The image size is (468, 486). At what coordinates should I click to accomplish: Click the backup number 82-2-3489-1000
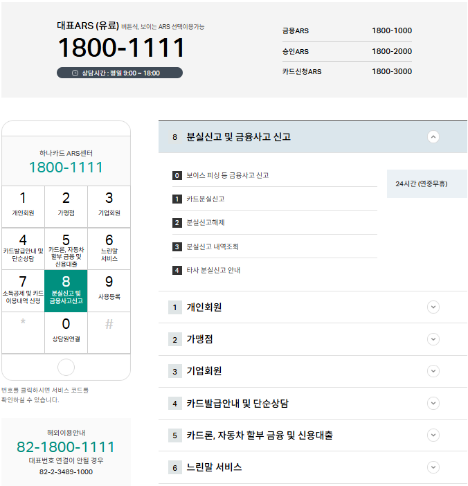click(x=66, y=471)
